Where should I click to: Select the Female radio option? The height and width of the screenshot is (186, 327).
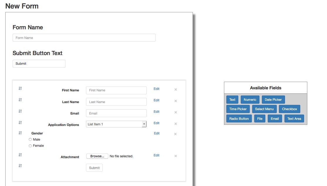click(30, 146)
